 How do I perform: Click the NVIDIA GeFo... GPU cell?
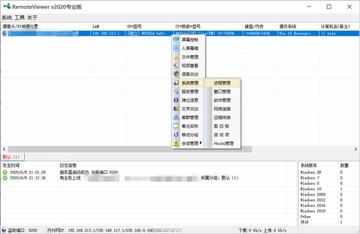(149, 34)
